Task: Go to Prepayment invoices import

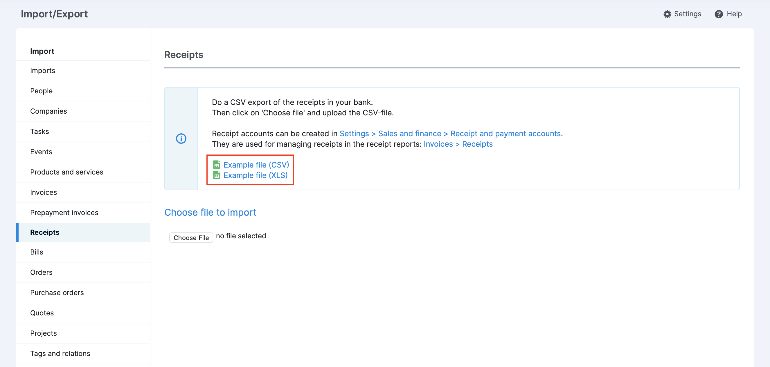Action: coord(64,212)
